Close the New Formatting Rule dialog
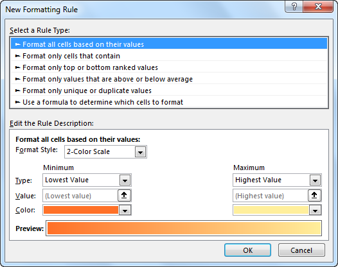This screenshot has width=338, height=267. point(318,6)
